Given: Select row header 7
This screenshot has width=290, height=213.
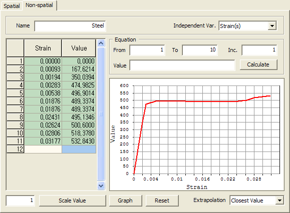Looking at the screenshot, I should (16, 109).
